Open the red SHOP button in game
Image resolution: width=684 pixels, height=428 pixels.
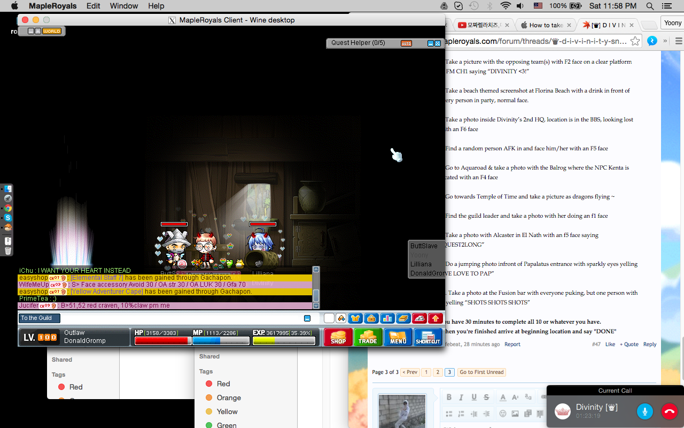(338, 337)
